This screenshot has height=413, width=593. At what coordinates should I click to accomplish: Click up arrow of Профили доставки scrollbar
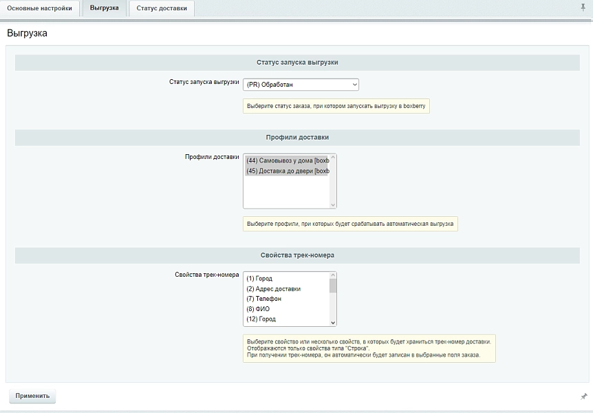(x=333, y=157)
